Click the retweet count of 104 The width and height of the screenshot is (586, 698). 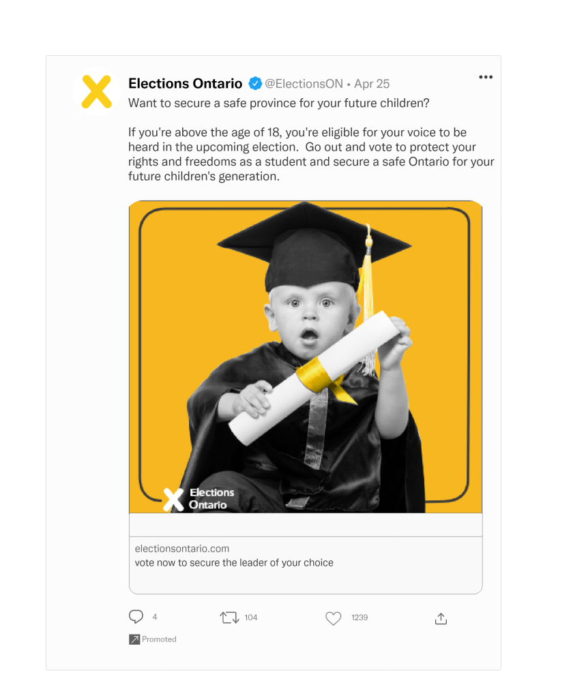coord(251,618)
